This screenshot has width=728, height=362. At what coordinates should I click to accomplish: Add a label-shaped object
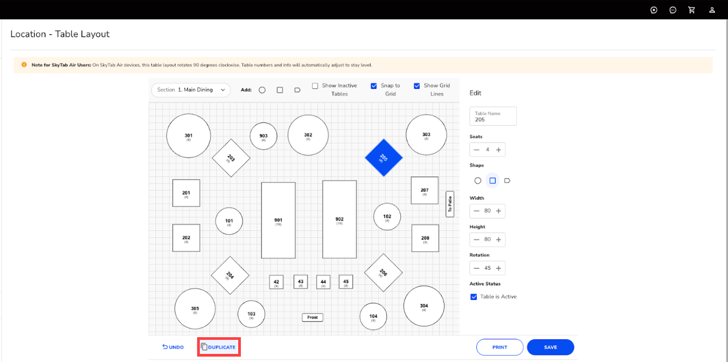[x=297, y=90]
